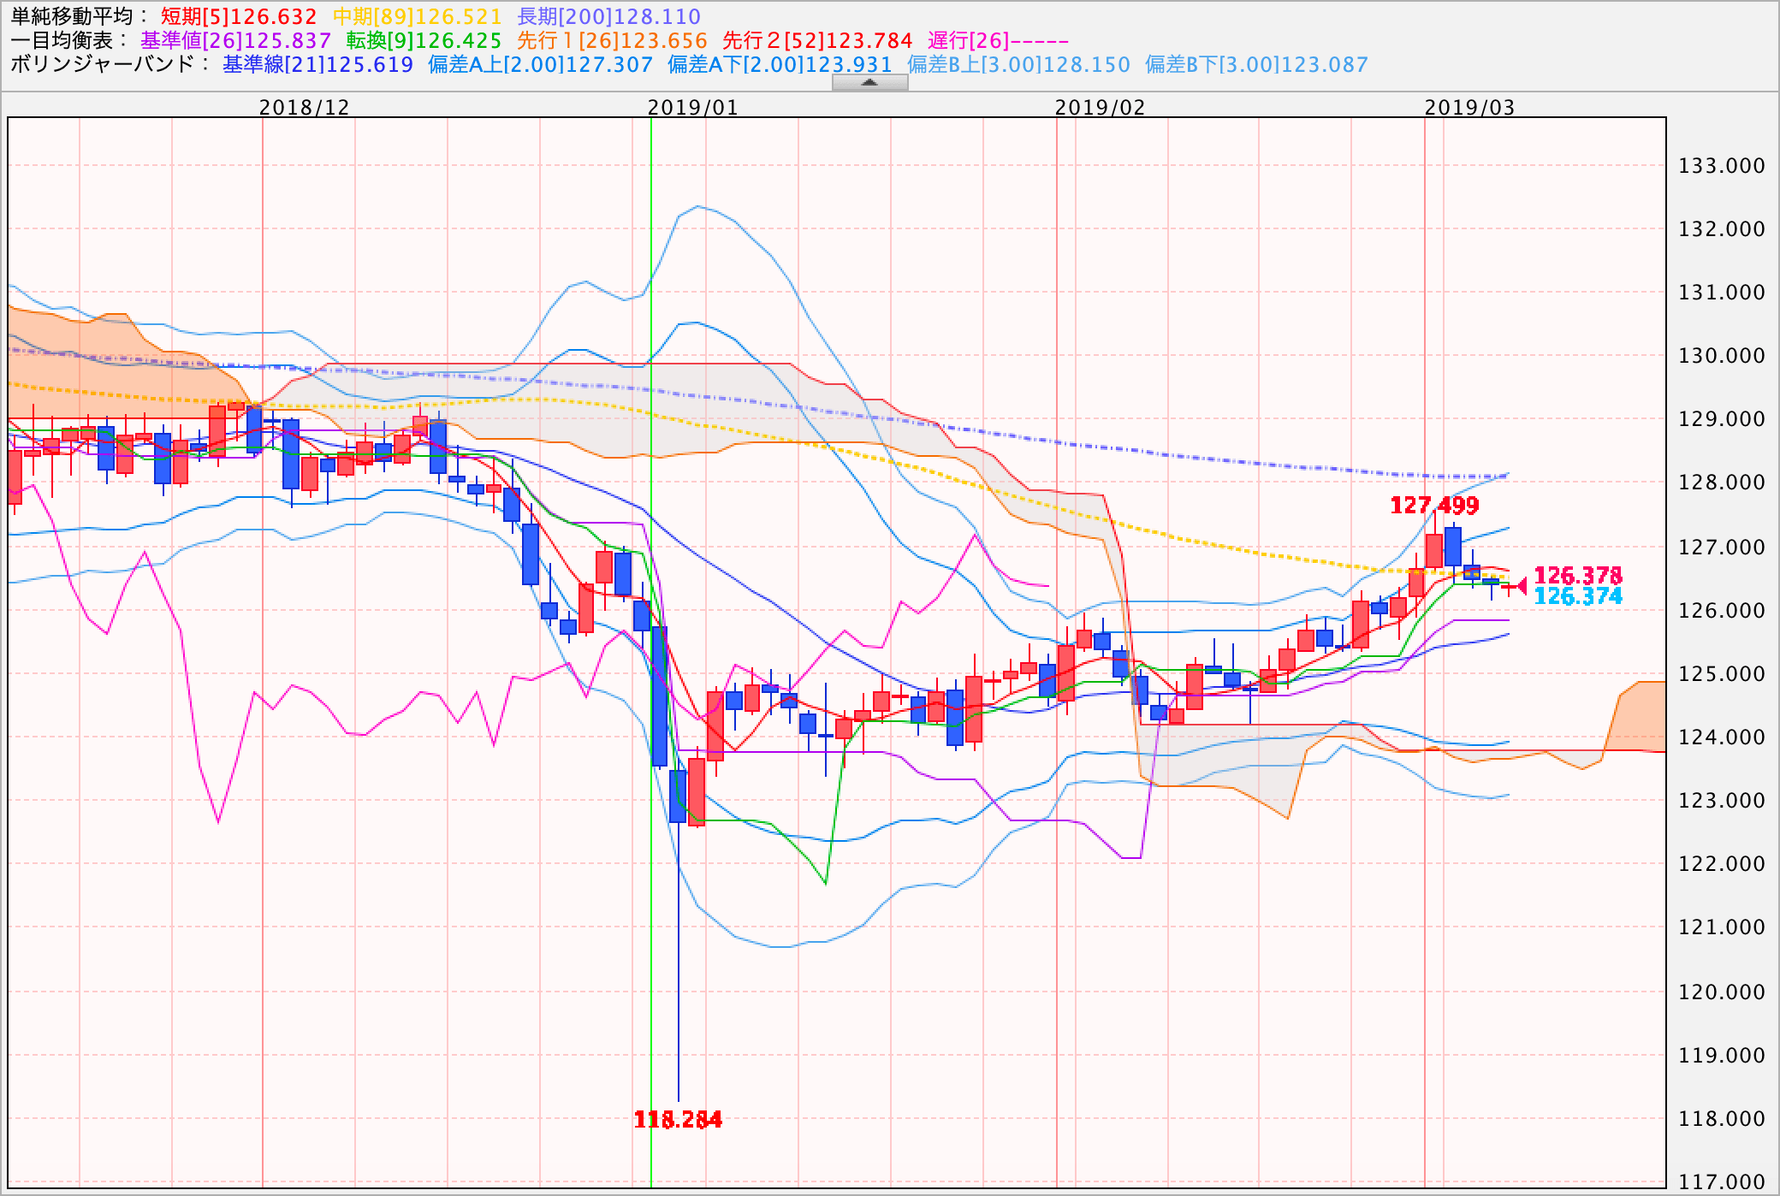The width and height of the screenshot is (1780, 1196).
Task: Click the 2019/03 date axis label
Action: (x=1469, y=107)
